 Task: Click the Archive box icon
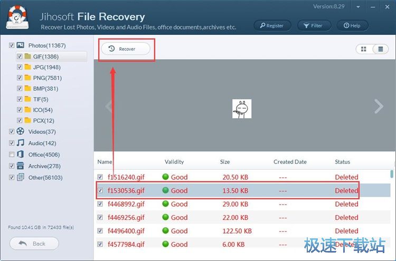coord(21,166)
